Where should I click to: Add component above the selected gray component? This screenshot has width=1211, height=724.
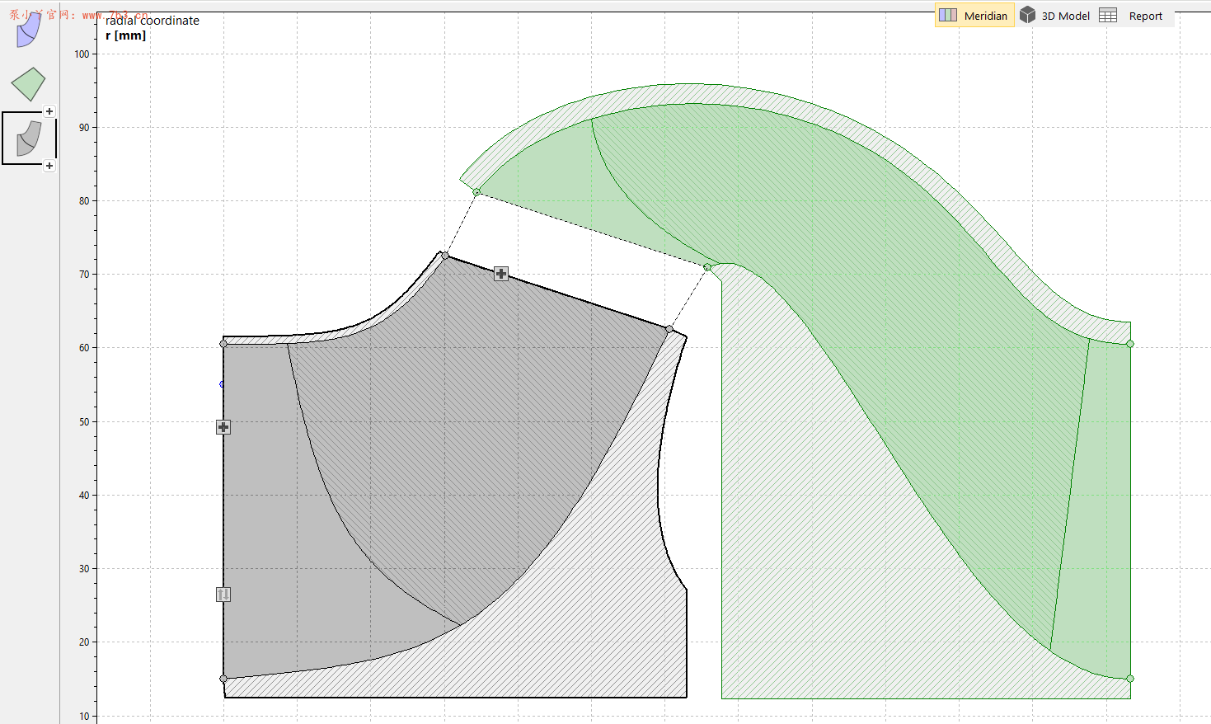49,111
